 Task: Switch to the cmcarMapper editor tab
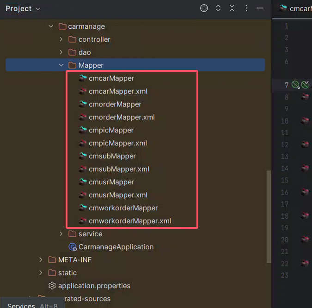click(x=295, y=9)
